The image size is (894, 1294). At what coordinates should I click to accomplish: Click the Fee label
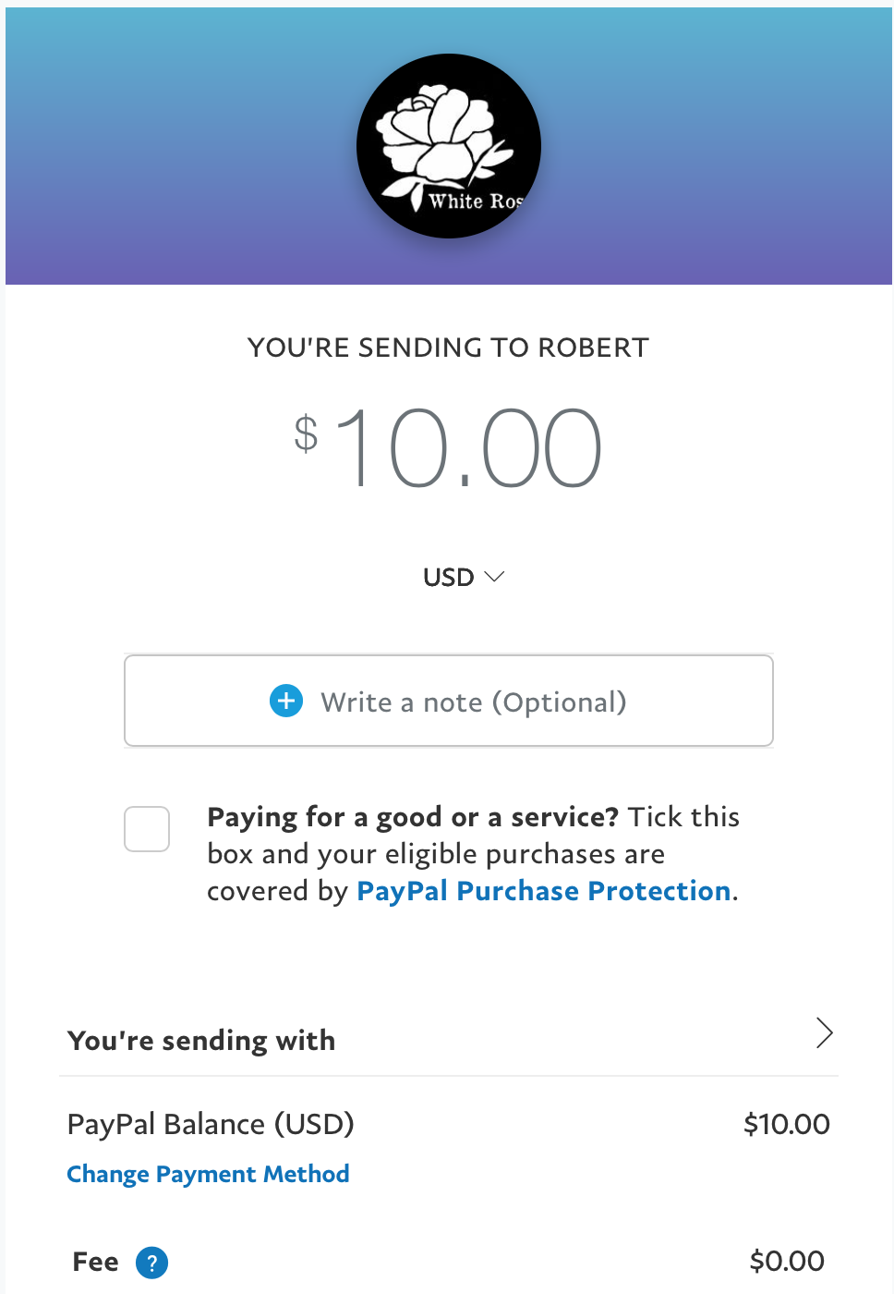pyautogui.click(x=95, y=1262)
